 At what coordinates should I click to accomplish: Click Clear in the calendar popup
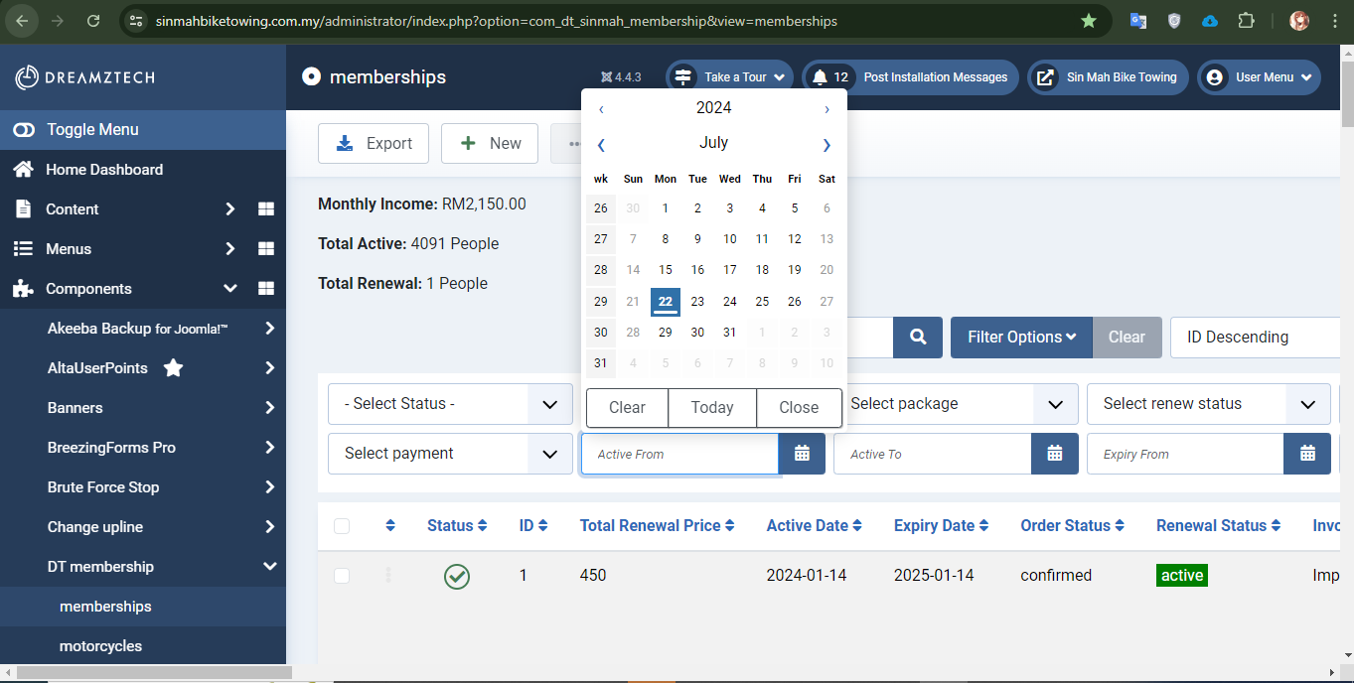(627, 408)
